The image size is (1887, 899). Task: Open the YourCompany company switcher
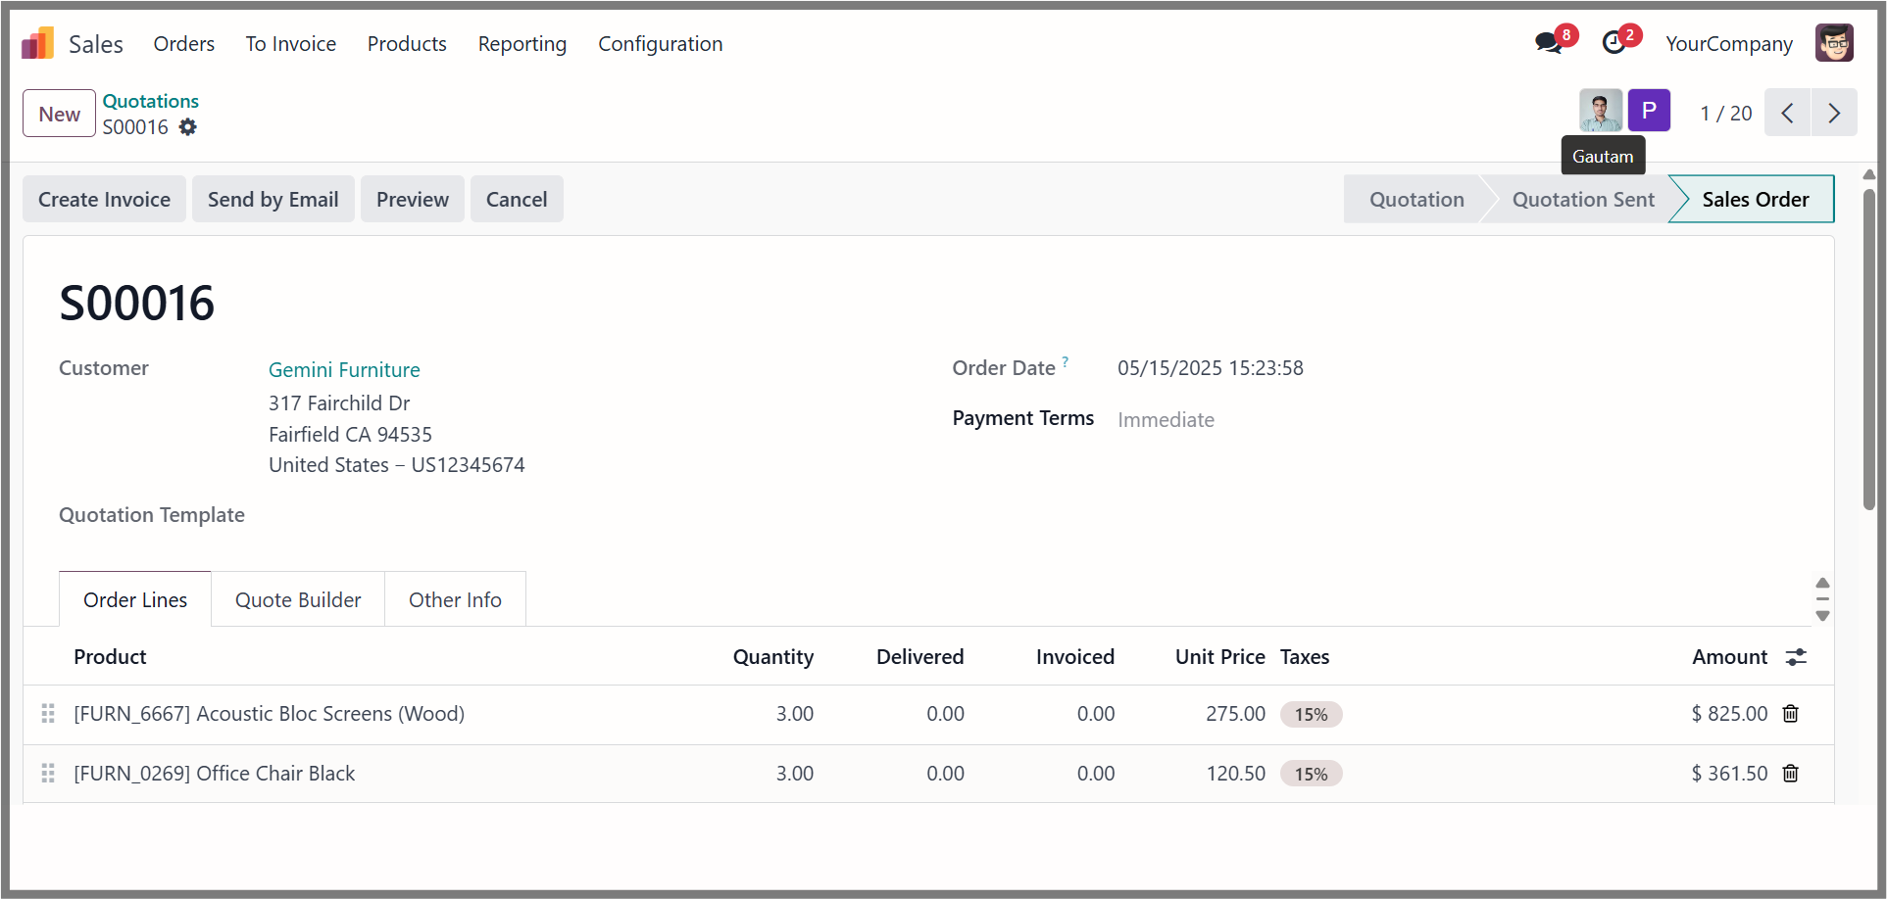[1729, 44]
